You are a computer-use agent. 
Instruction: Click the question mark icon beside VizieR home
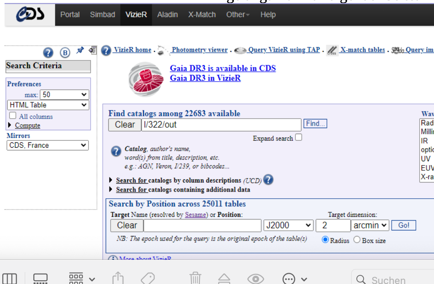coord(106,50)
